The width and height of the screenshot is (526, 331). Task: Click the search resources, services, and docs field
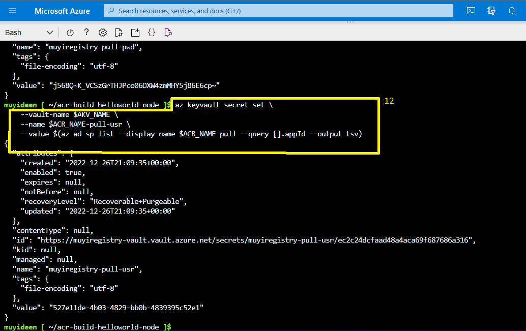tap(278, 11)
